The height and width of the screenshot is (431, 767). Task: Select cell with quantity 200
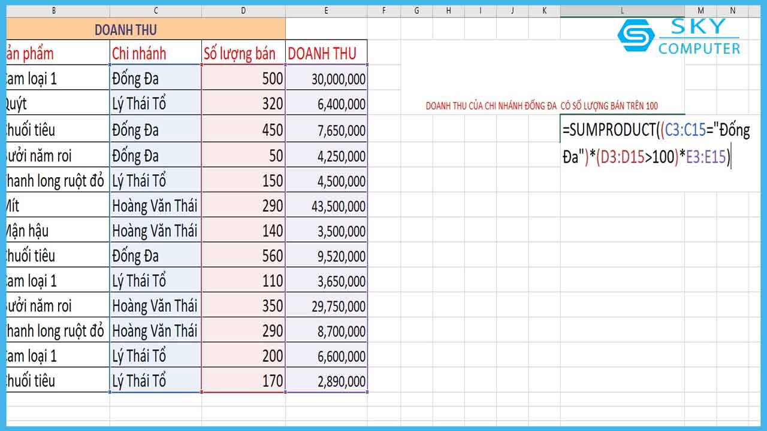click(243, 355)
